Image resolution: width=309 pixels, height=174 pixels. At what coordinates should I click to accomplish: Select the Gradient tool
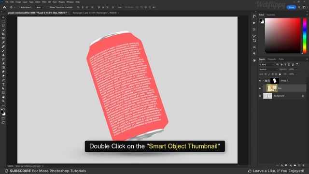[x=3, y=68]
